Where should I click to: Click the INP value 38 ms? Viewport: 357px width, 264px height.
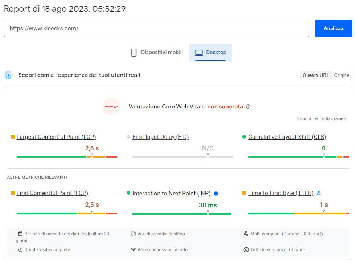click(208, 205)
